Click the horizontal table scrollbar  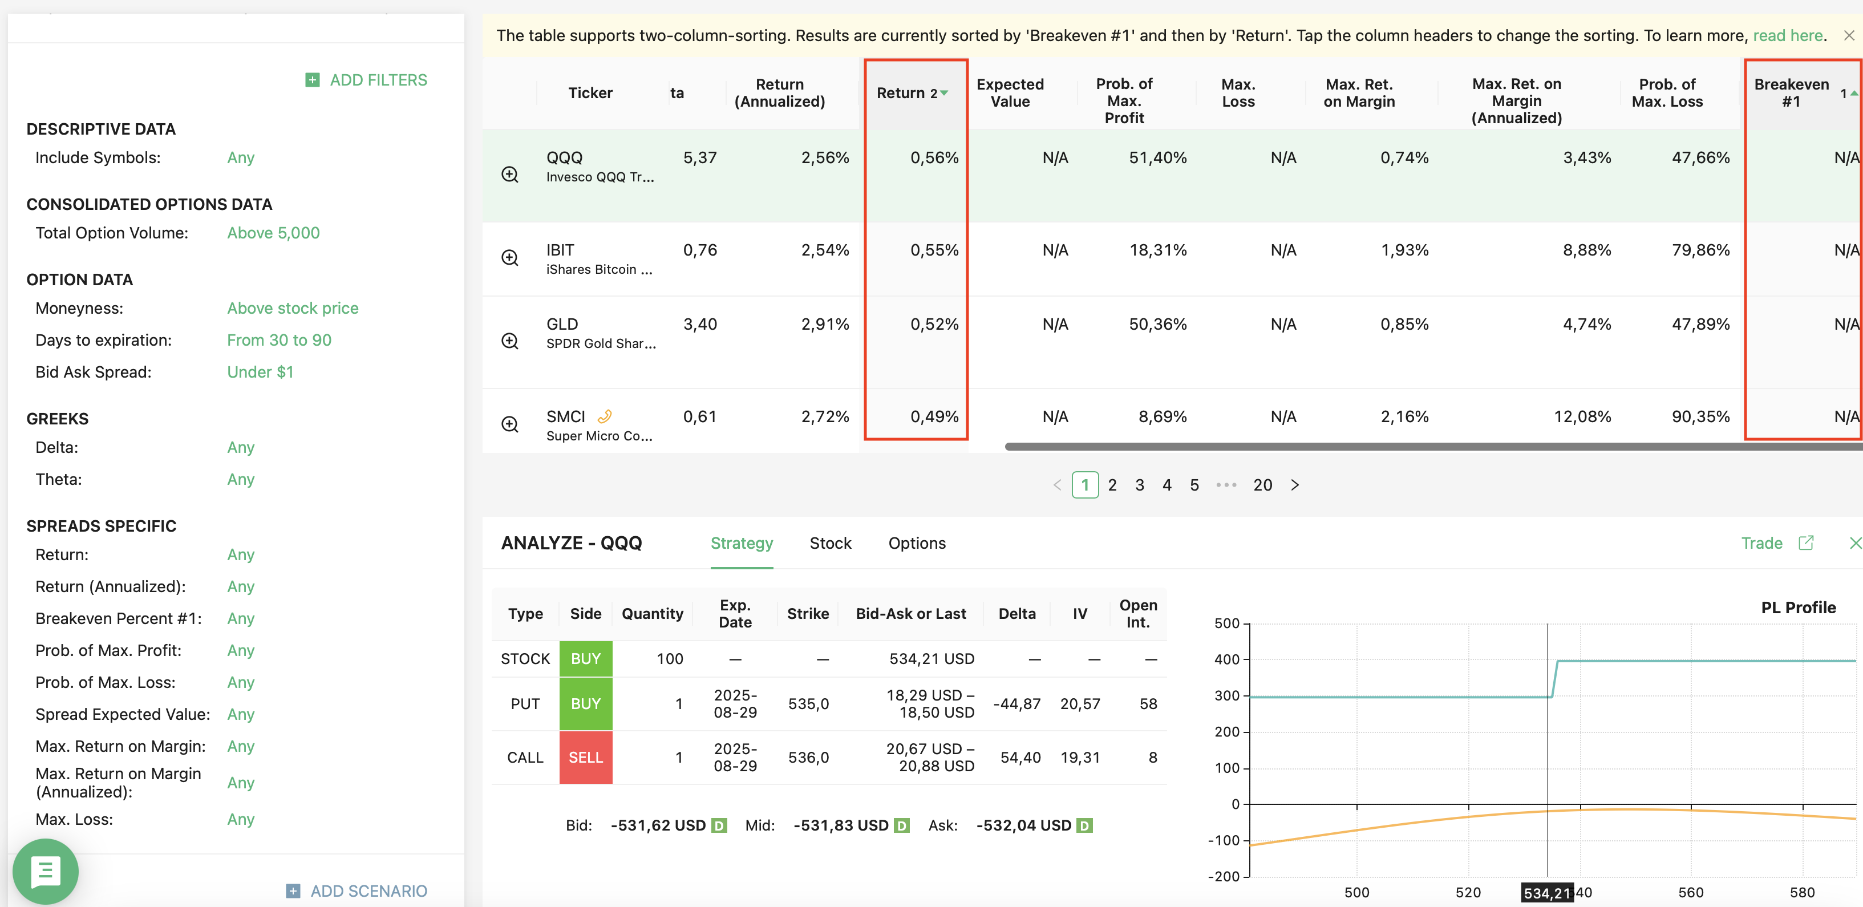(x=1433, y=447)
